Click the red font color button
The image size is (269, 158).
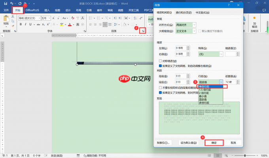pyautogui.click(x=70, y=24)
